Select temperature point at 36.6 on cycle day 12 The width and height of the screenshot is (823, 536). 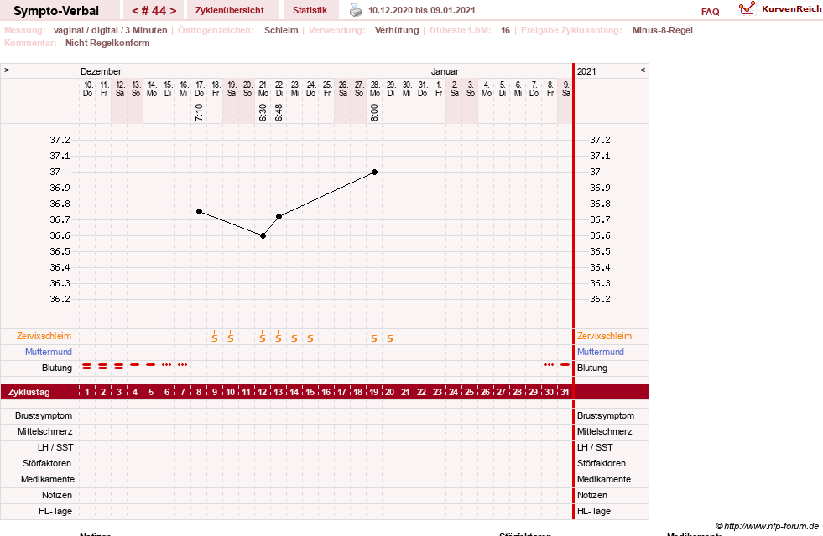coord(263,236)
